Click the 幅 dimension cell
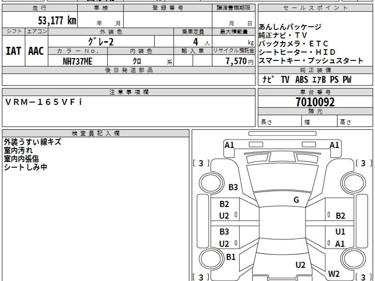This screenshot has height=281, width=375. (320, 121)
